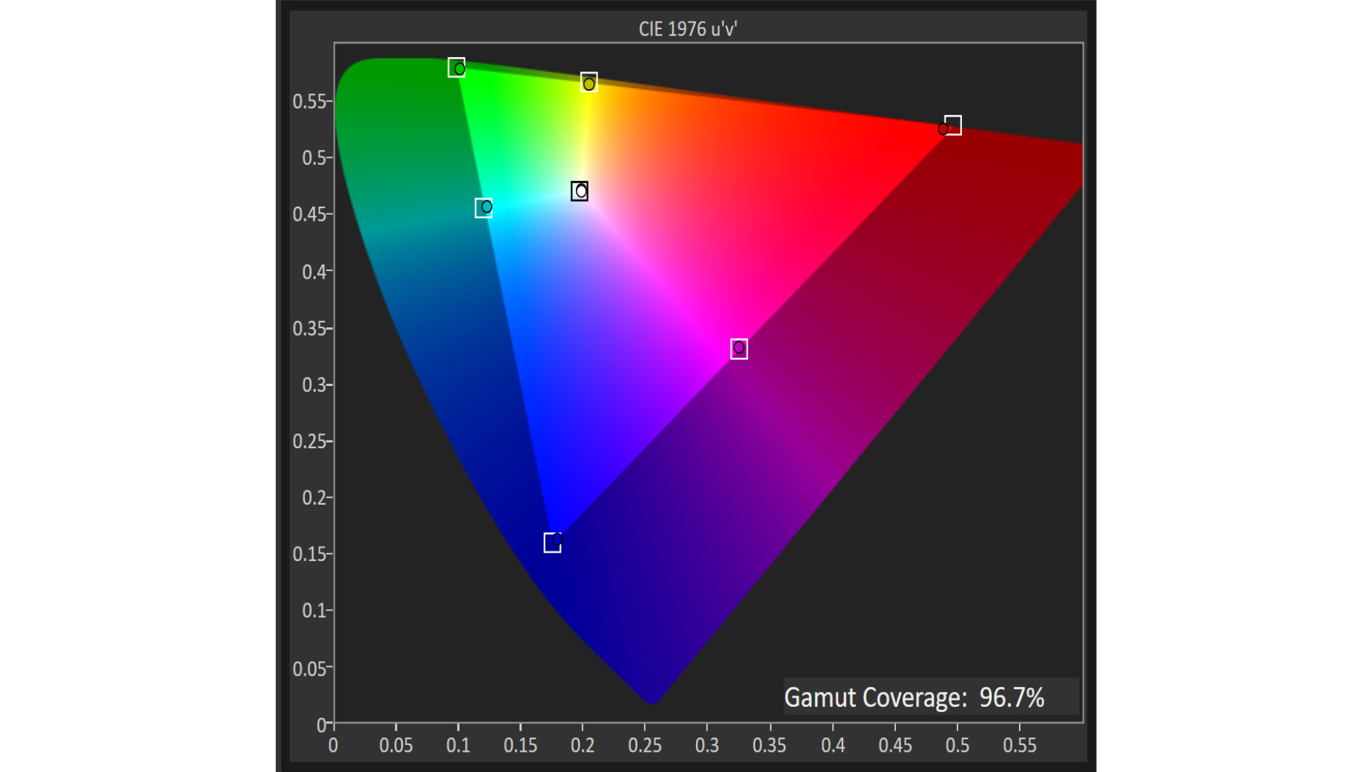The height and width of the screenshot is (772, 1372).
Task: Click the CIE 1976 u'v' chart title
Action: [x=687, y=29]
